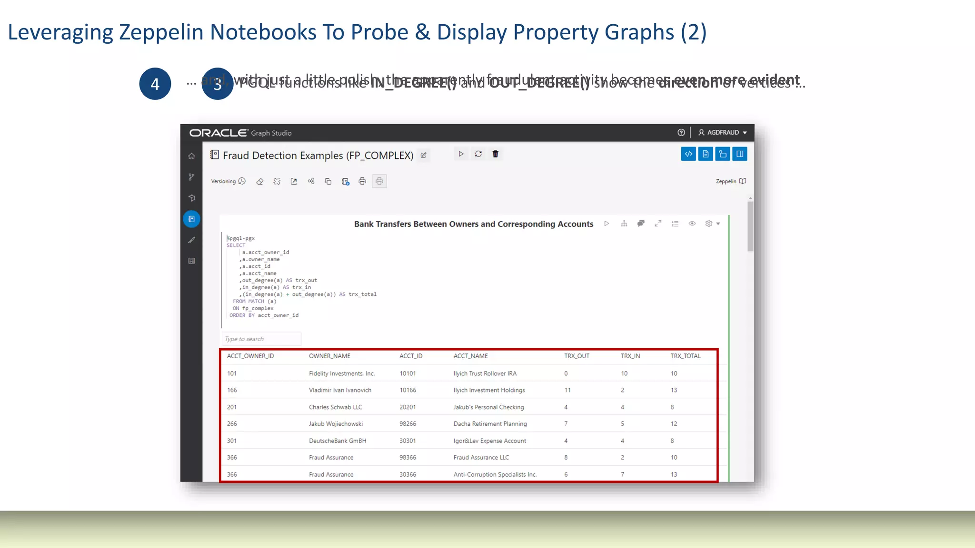Select the DeutscheBank GmBH cell
The height and width of the screenshot is (548, 975).
(x=338, y=441)
